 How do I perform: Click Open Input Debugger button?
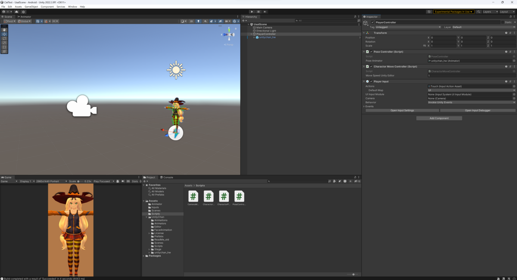point(478,111)
